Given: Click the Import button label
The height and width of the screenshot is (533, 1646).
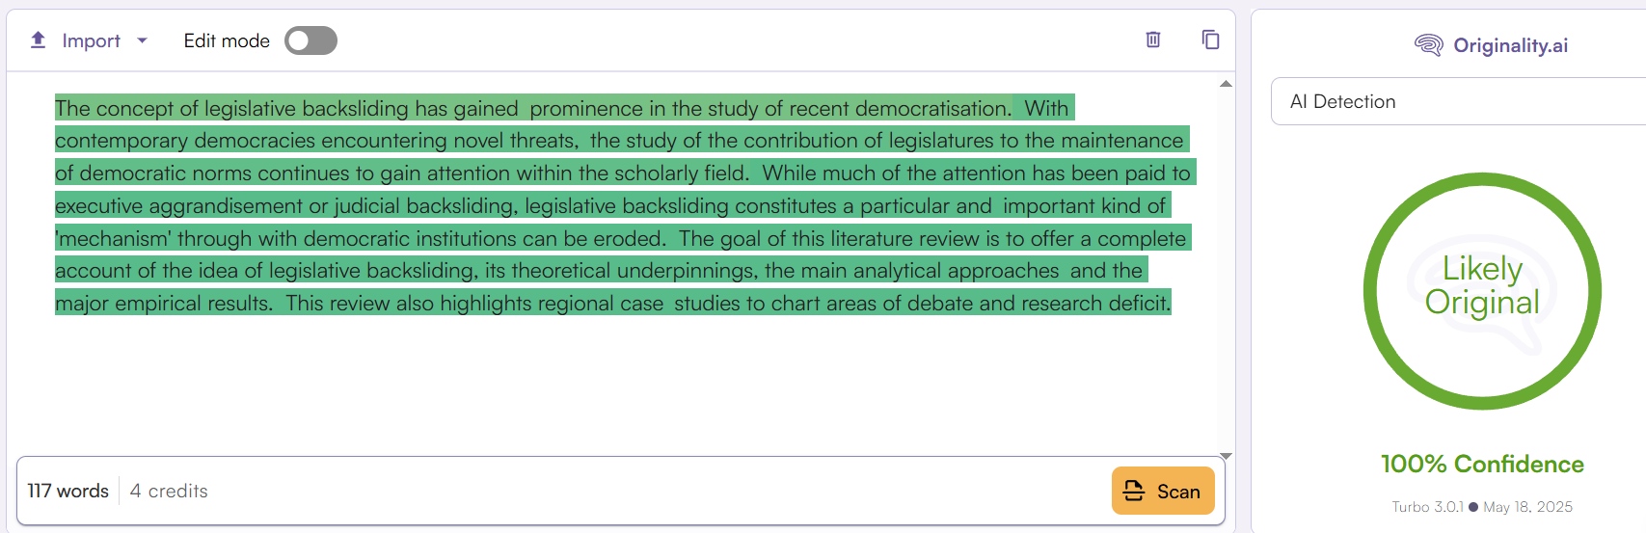Looking at the screenshot, I should click(x=92, y=40).
